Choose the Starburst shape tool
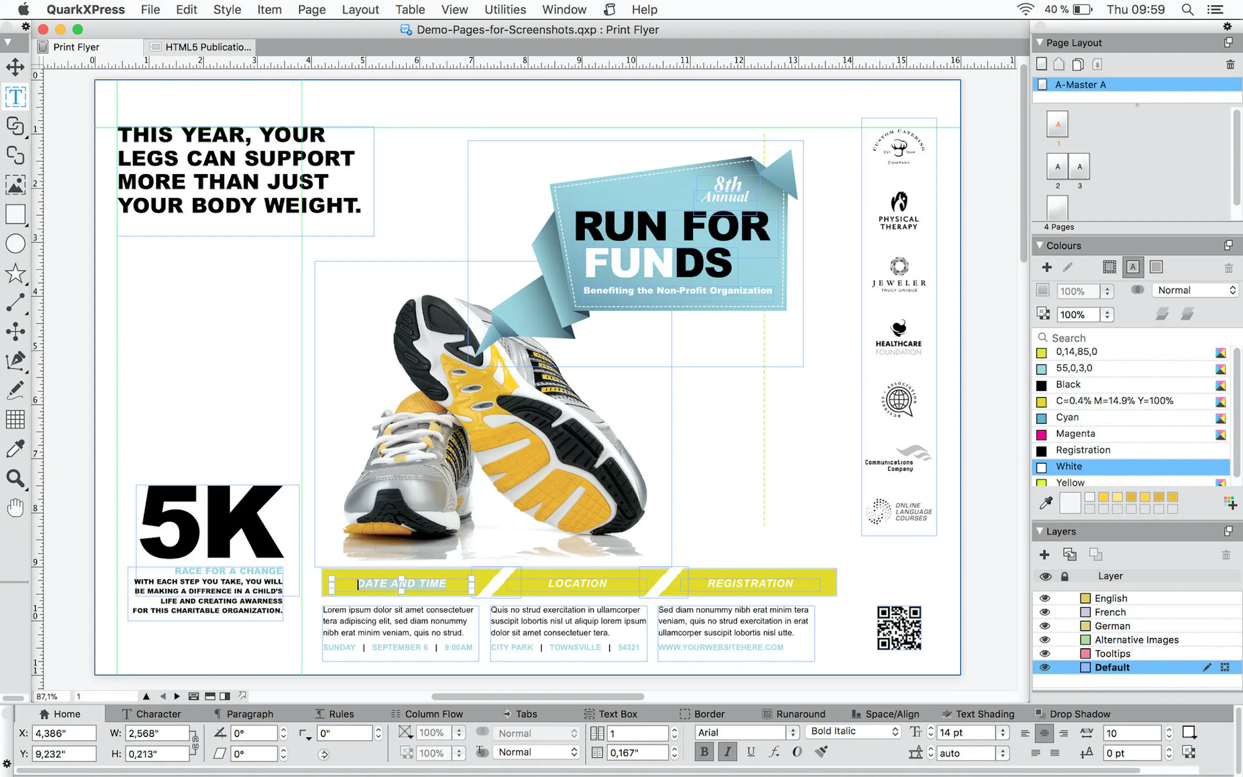1243x777 pixels. [x=16, y=273]
